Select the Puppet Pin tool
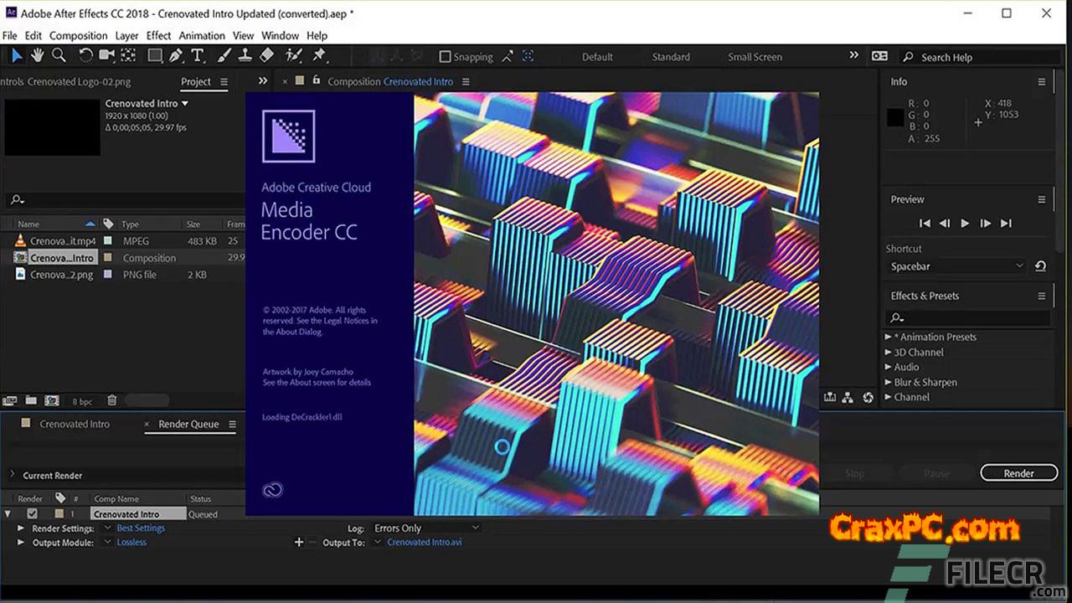Screen dimensions: 1072x603 click(x=318, y=56)
